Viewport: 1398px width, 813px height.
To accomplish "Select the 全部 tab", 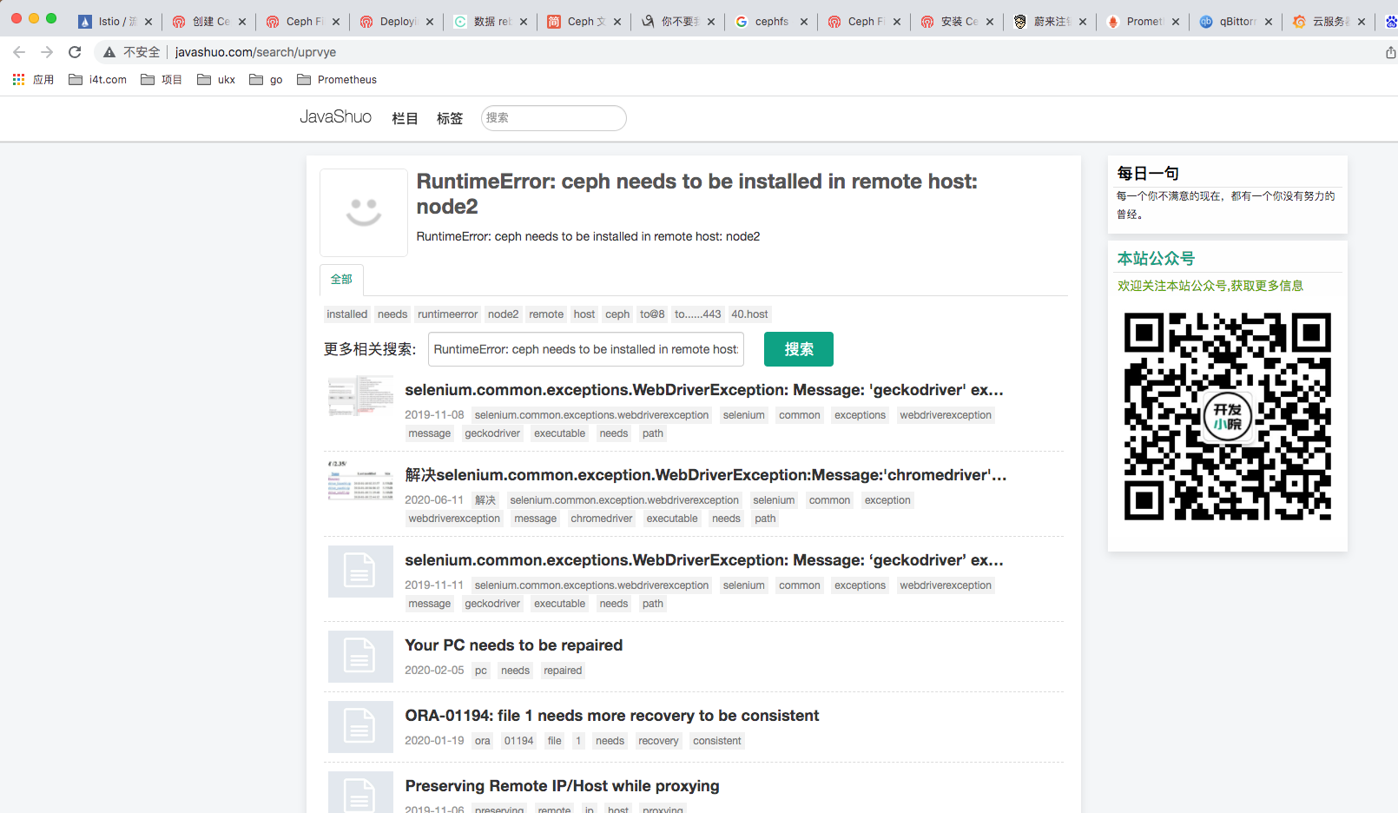I will [x=341, y=280].
